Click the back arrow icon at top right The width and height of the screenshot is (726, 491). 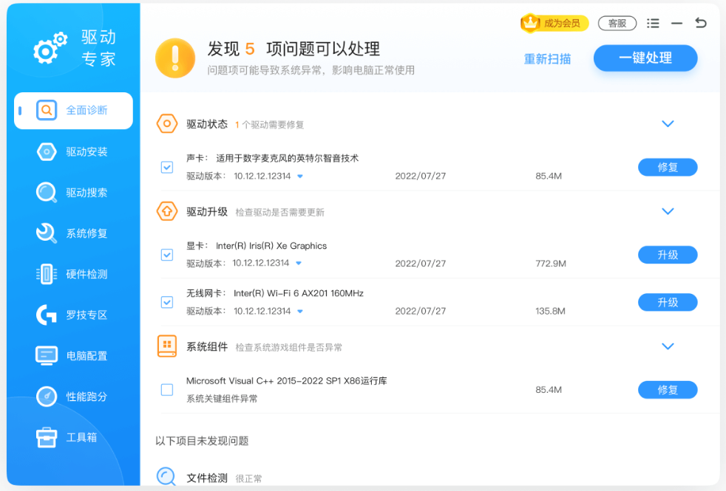tap(701, 23)
